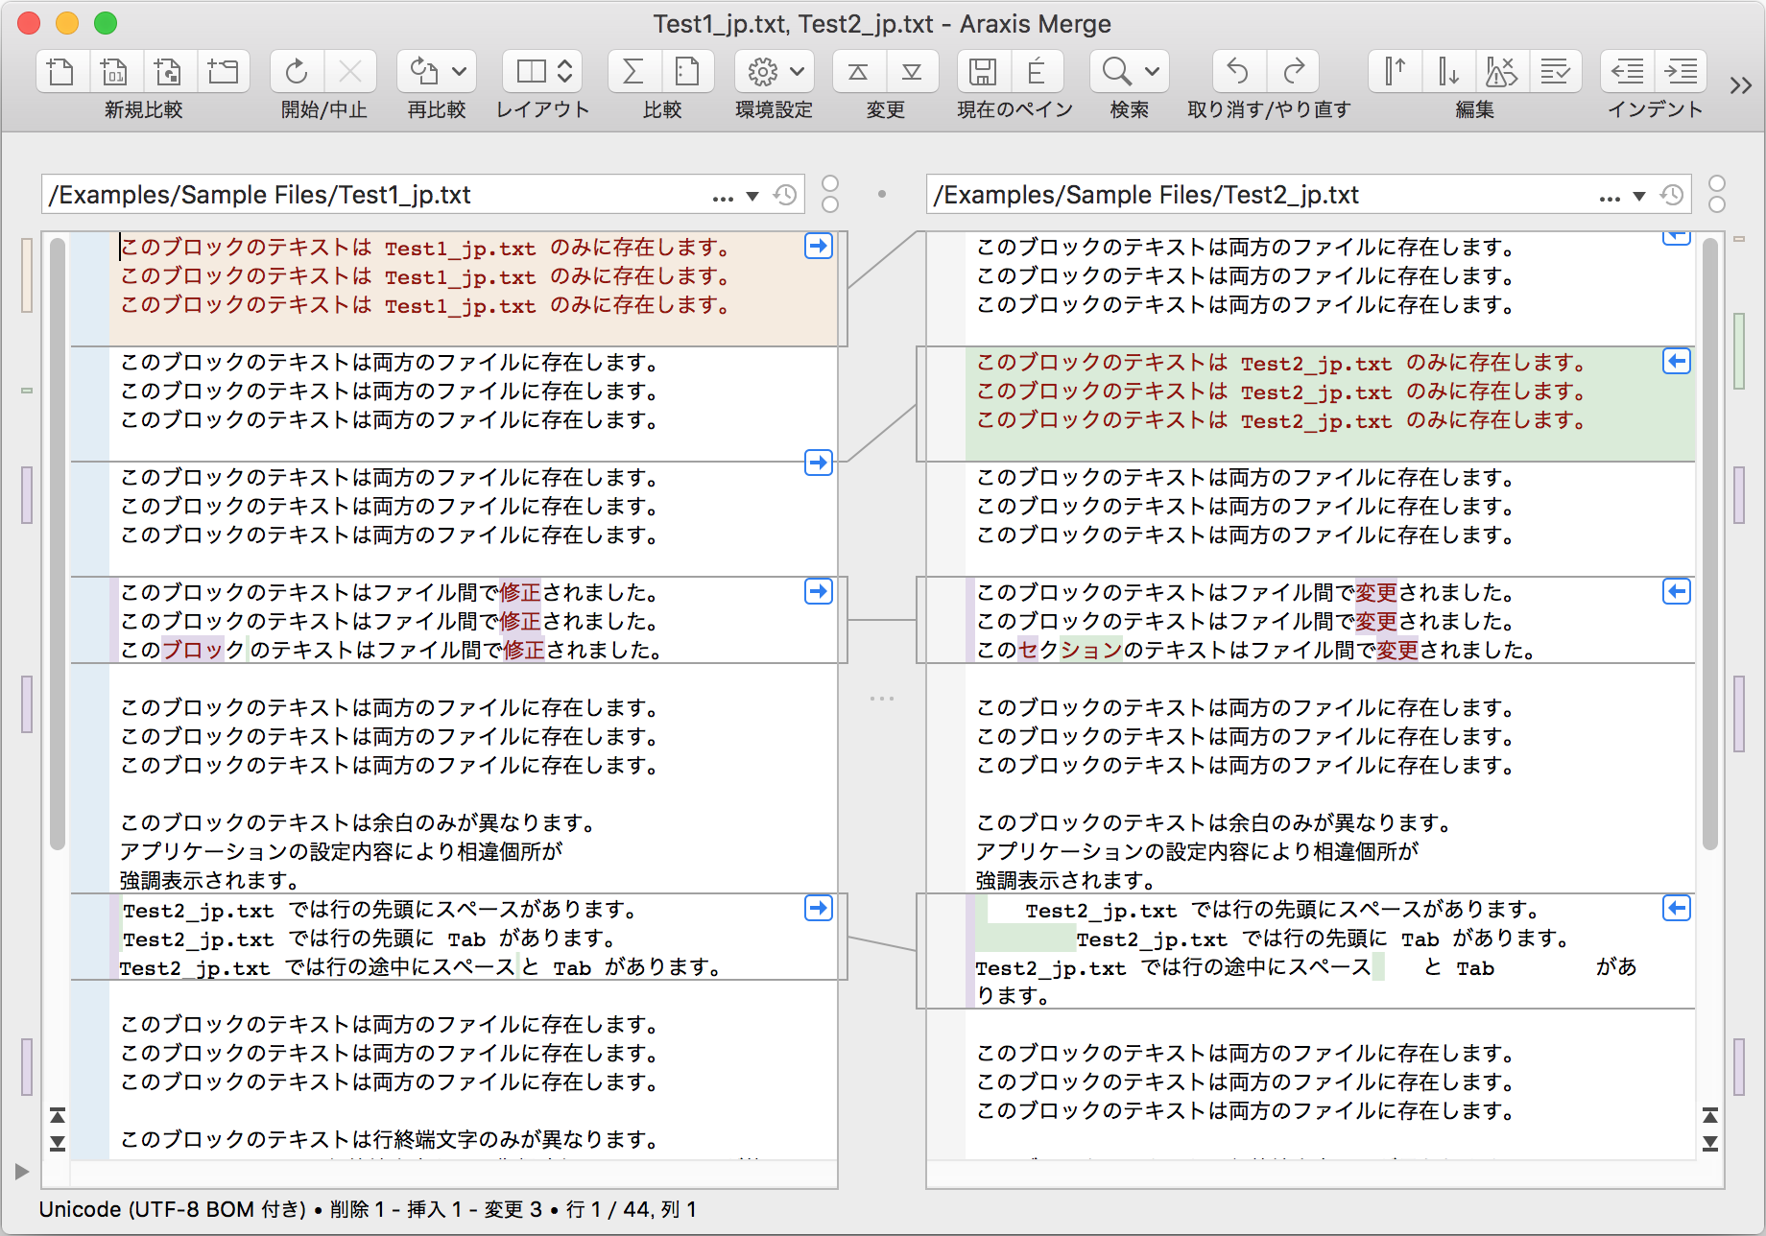Viewport: 1766px width, 1236px height.
Task: Start a new file comparison
Action: pyautogui.click(x=60, y=70)
